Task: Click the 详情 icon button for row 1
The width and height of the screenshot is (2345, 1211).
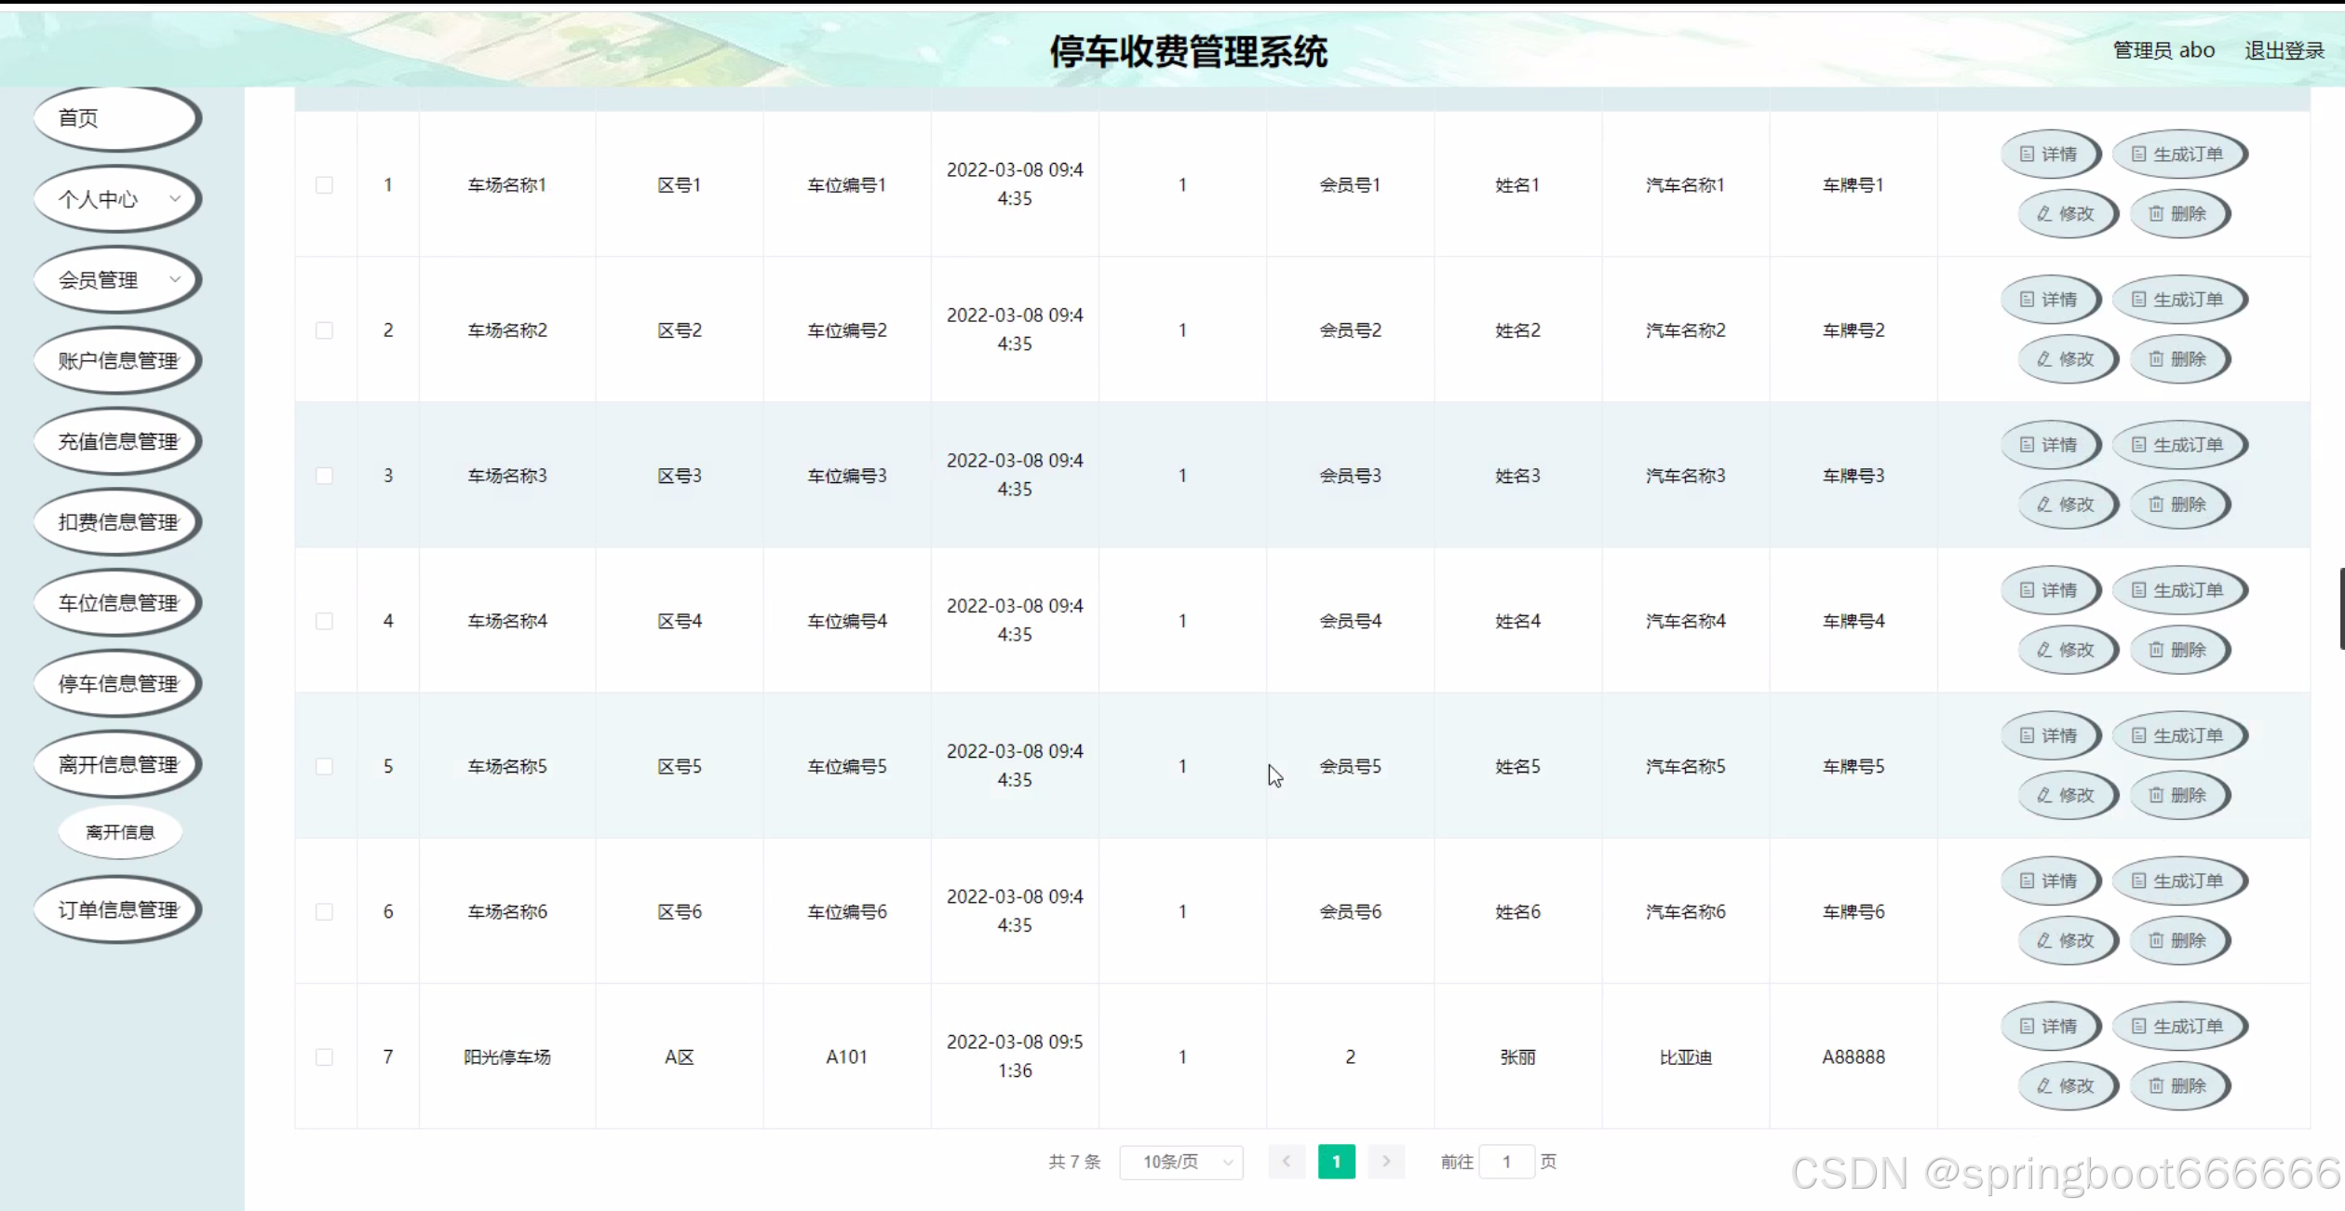Action: (x=2049, y=155)
